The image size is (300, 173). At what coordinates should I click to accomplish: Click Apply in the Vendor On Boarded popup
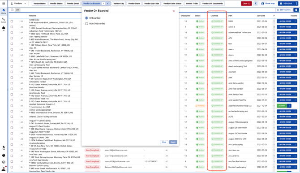pyautogui.click(x=173, y=142)
